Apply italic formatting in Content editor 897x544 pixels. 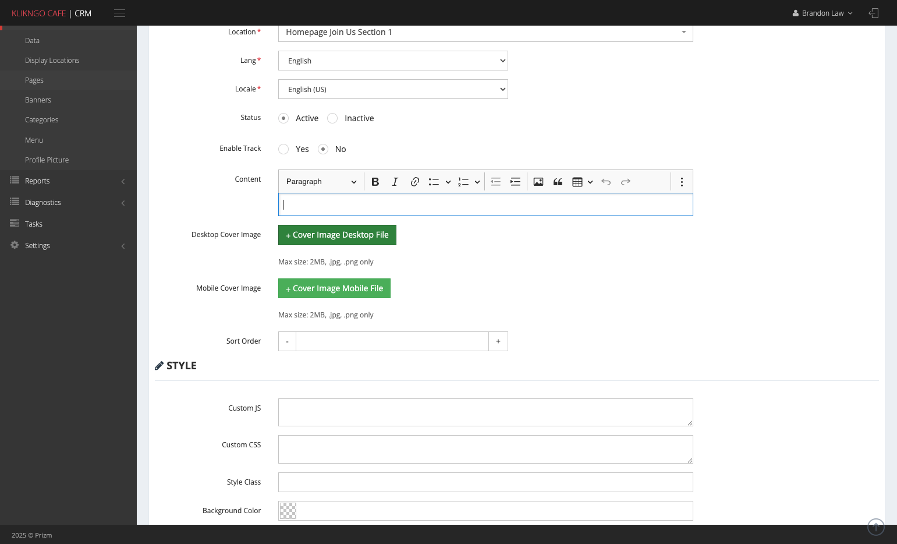pyautogui.click(x=395, y=182)
